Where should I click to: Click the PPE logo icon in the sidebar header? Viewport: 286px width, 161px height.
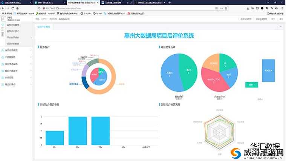(x=3, y=18)
